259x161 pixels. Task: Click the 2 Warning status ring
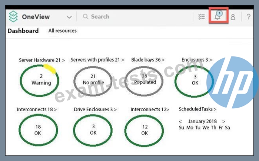click(40, 80)
